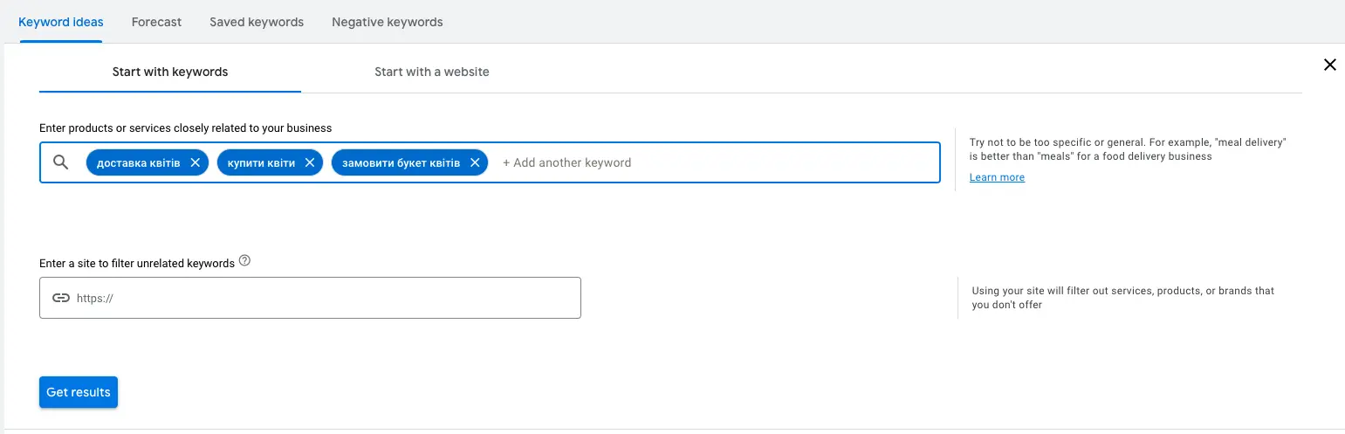Click the Get results button
The height and width of the screenshot is (434, 1345).
79,392
